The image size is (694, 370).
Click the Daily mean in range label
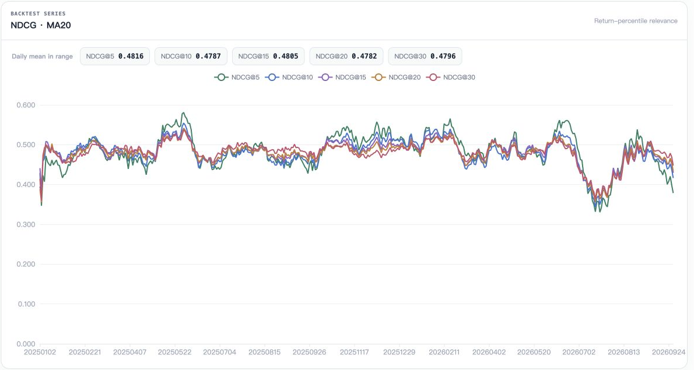tap(42, 57)
